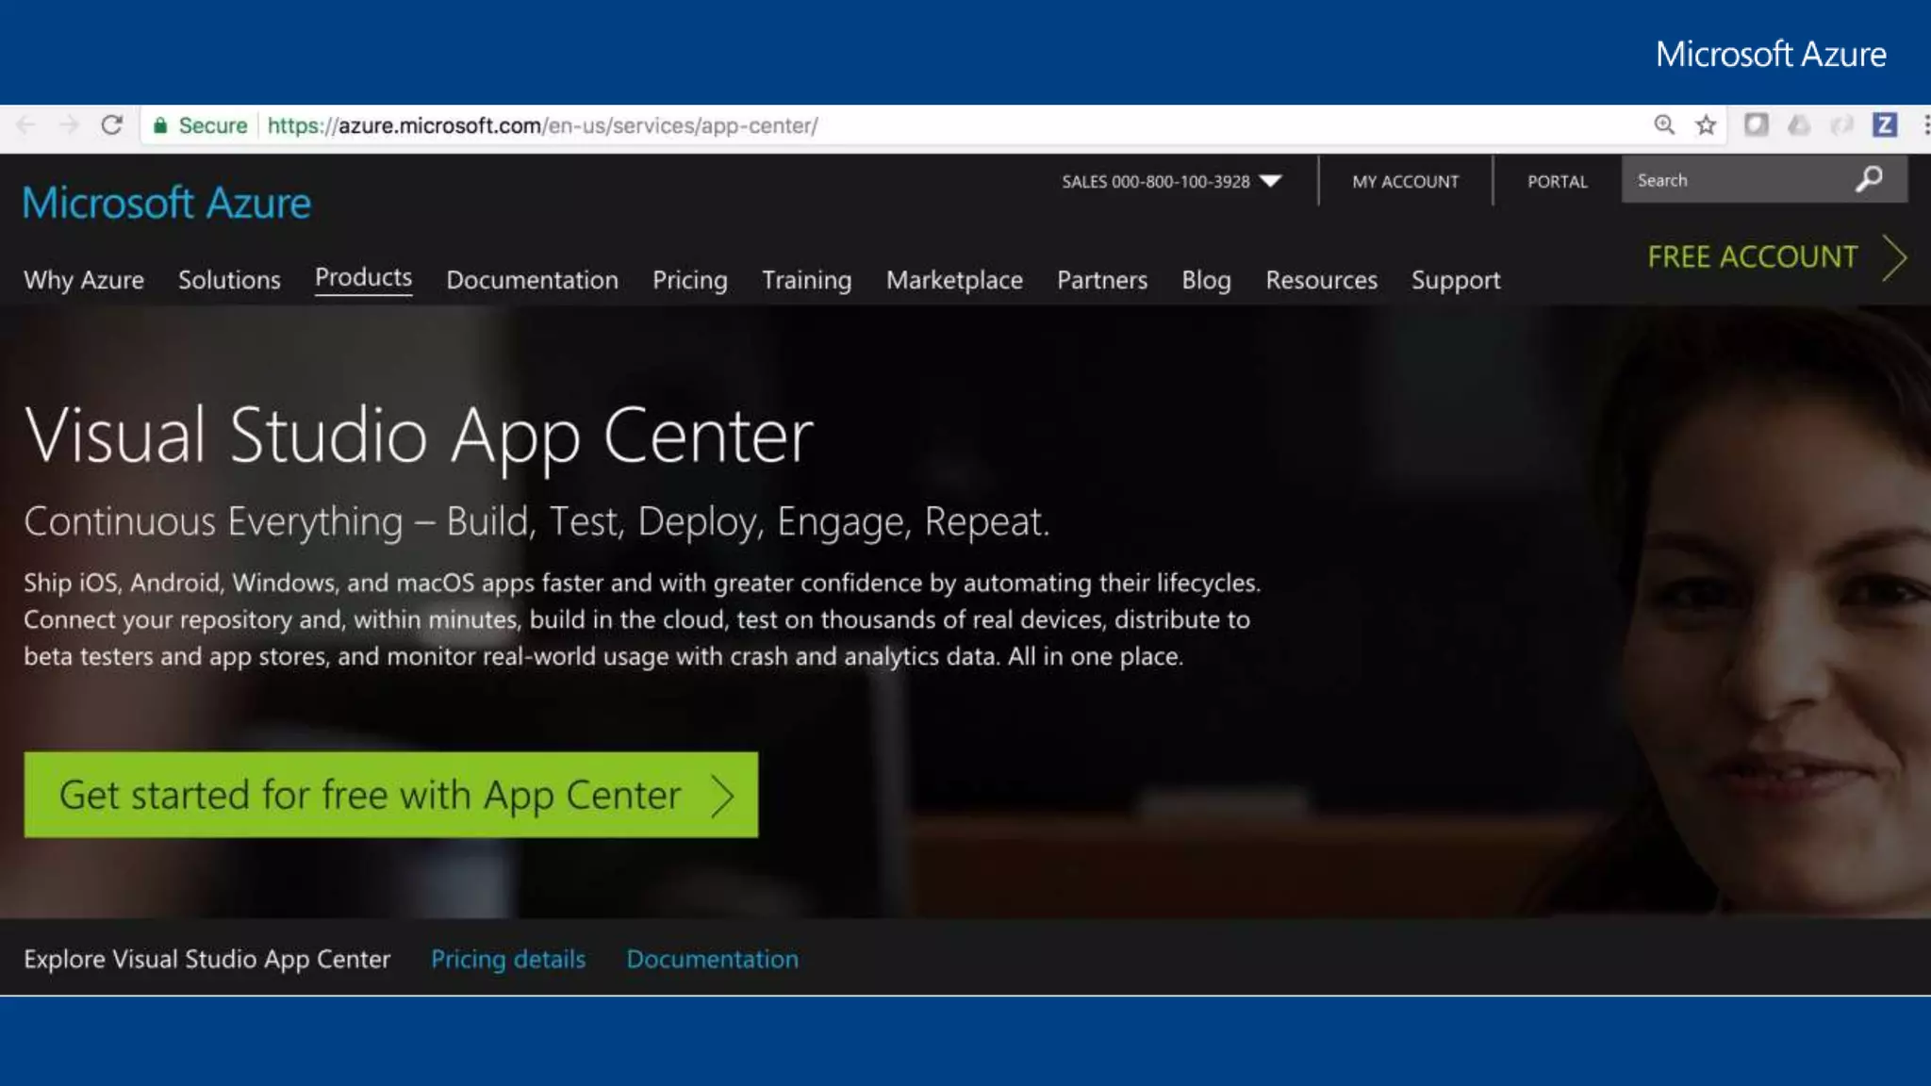Click the Azure search magnifier icon
This screenshot has width=1931, height=1086.
(1869, 179)
